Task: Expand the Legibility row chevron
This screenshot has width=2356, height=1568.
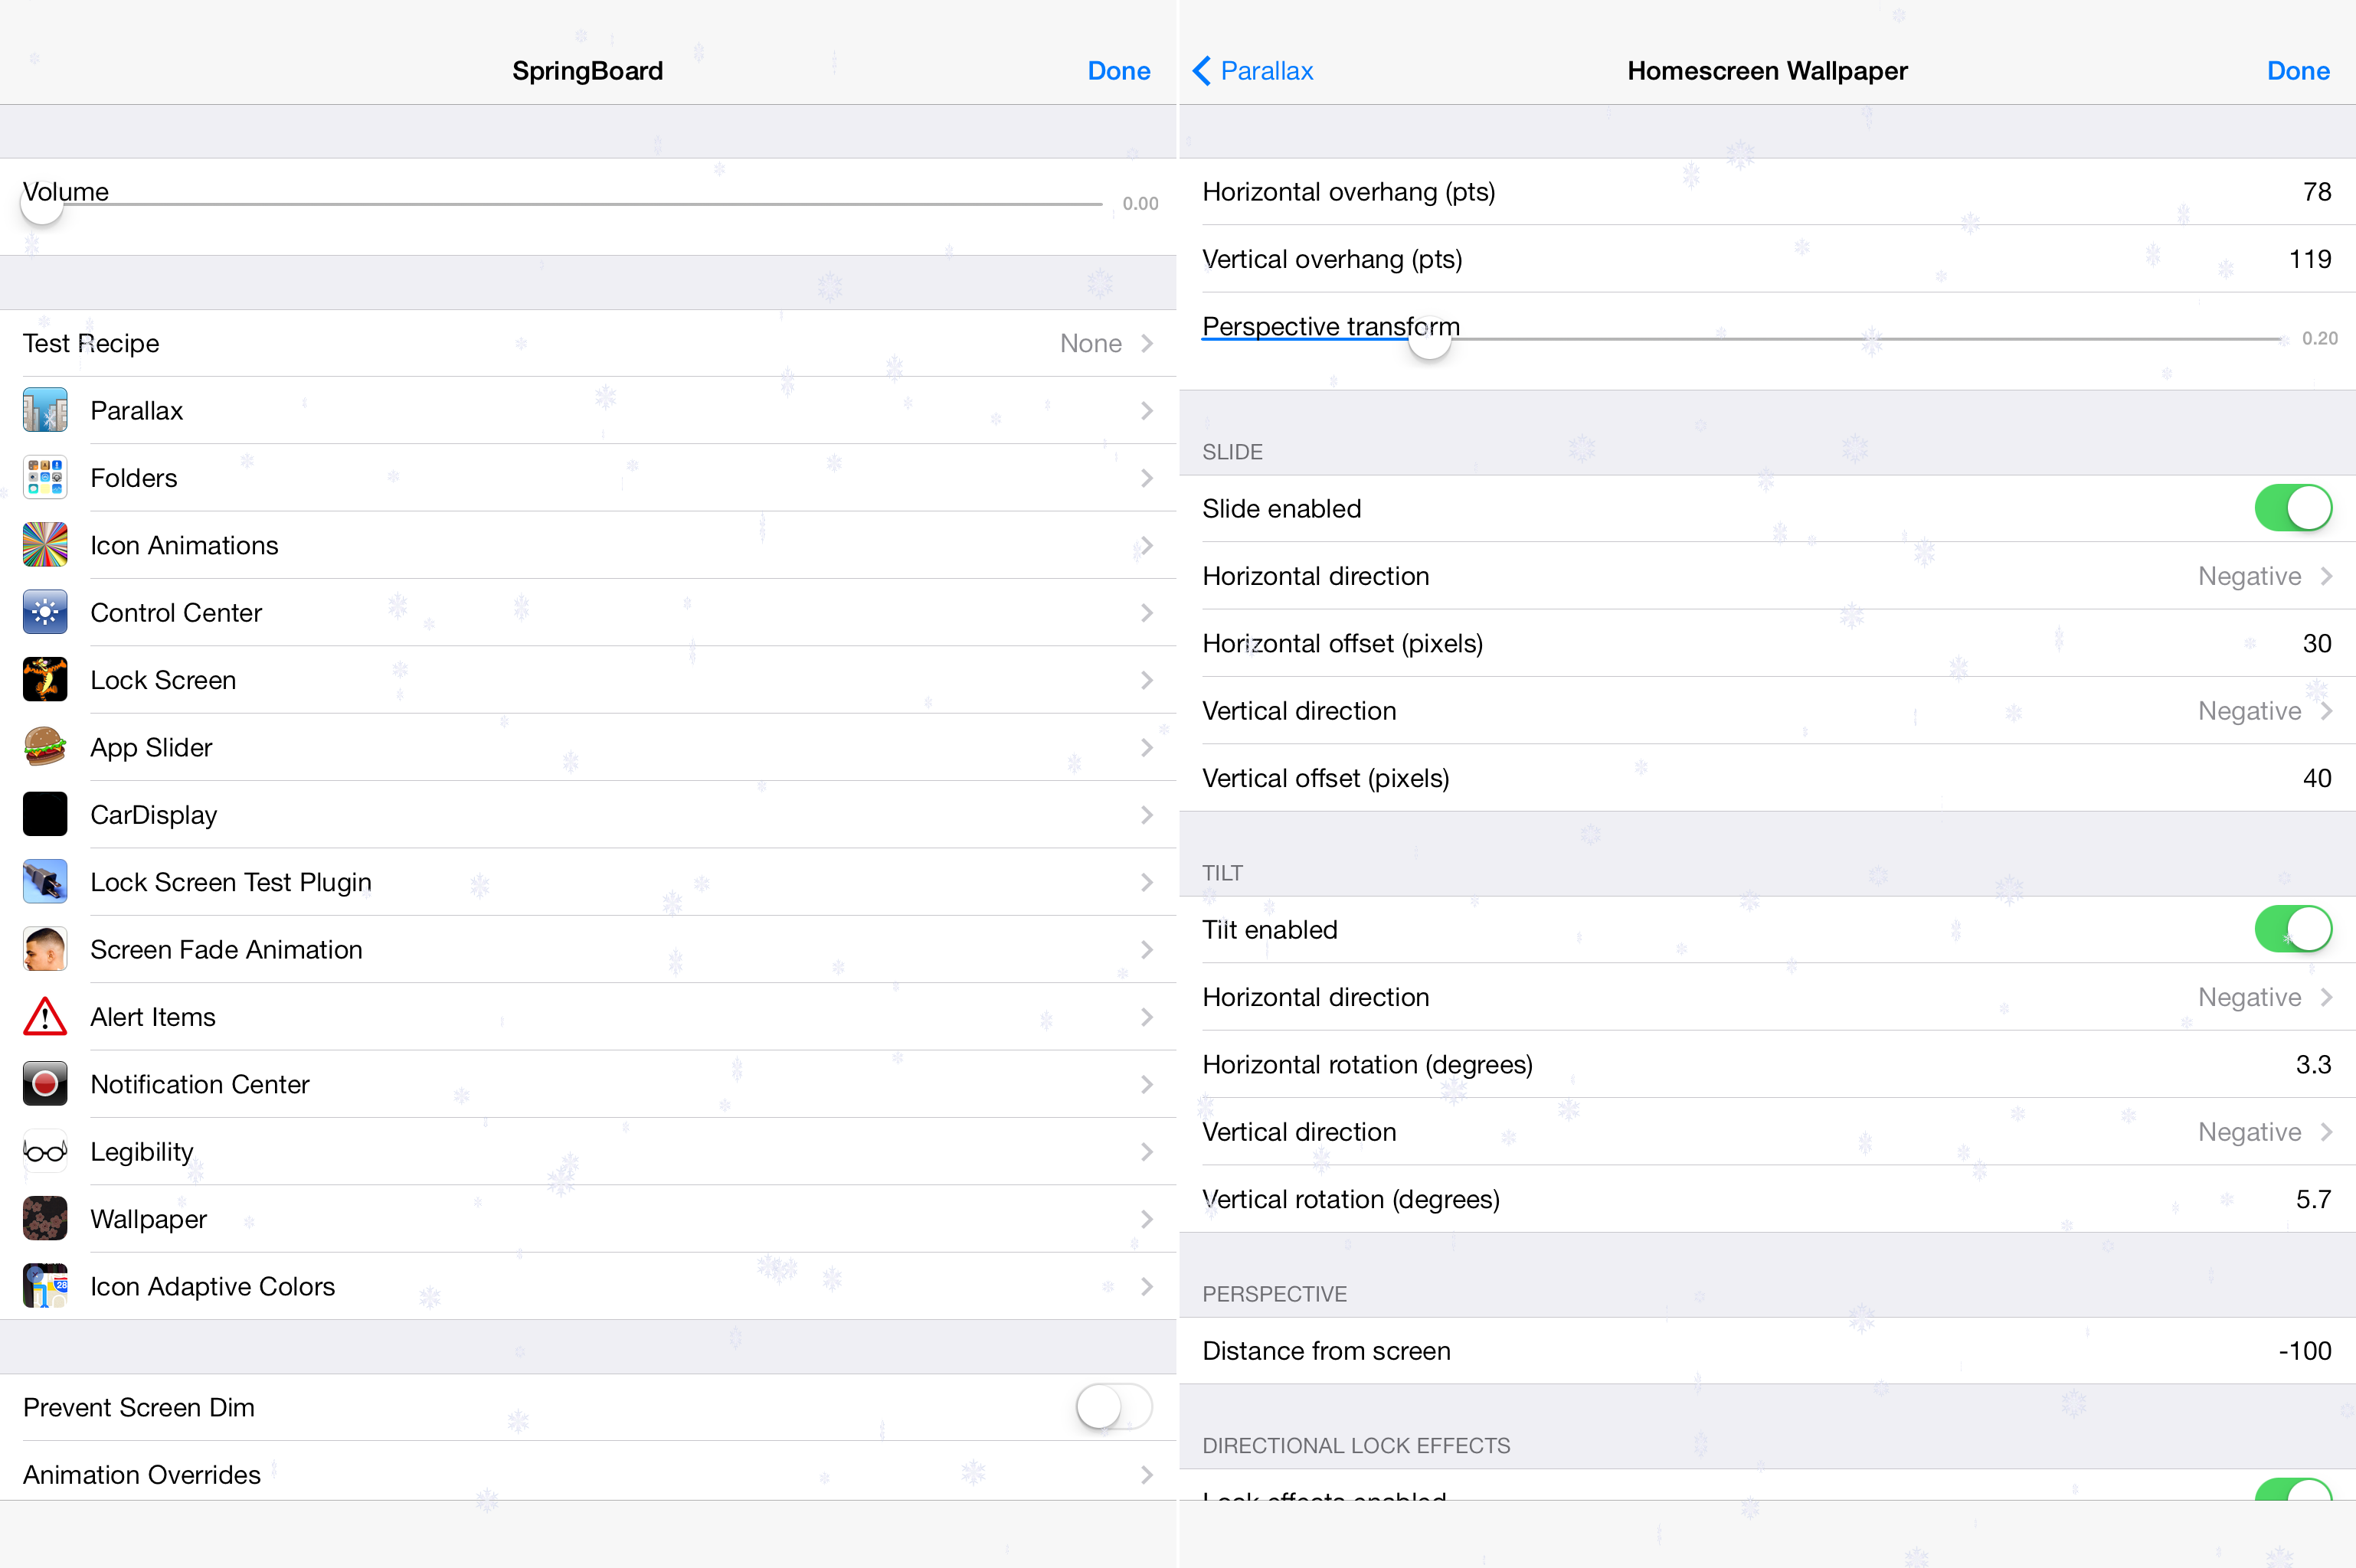Action: click(1147, 1151)
